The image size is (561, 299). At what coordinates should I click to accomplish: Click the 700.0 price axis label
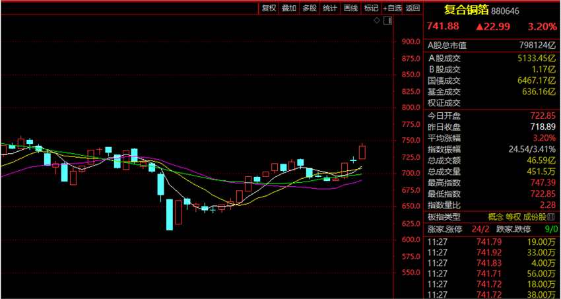410,174
